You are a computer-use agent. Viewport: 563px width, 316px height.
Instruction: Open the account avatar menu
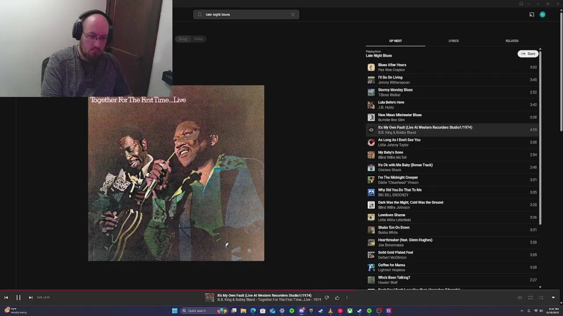pos(542,14)
